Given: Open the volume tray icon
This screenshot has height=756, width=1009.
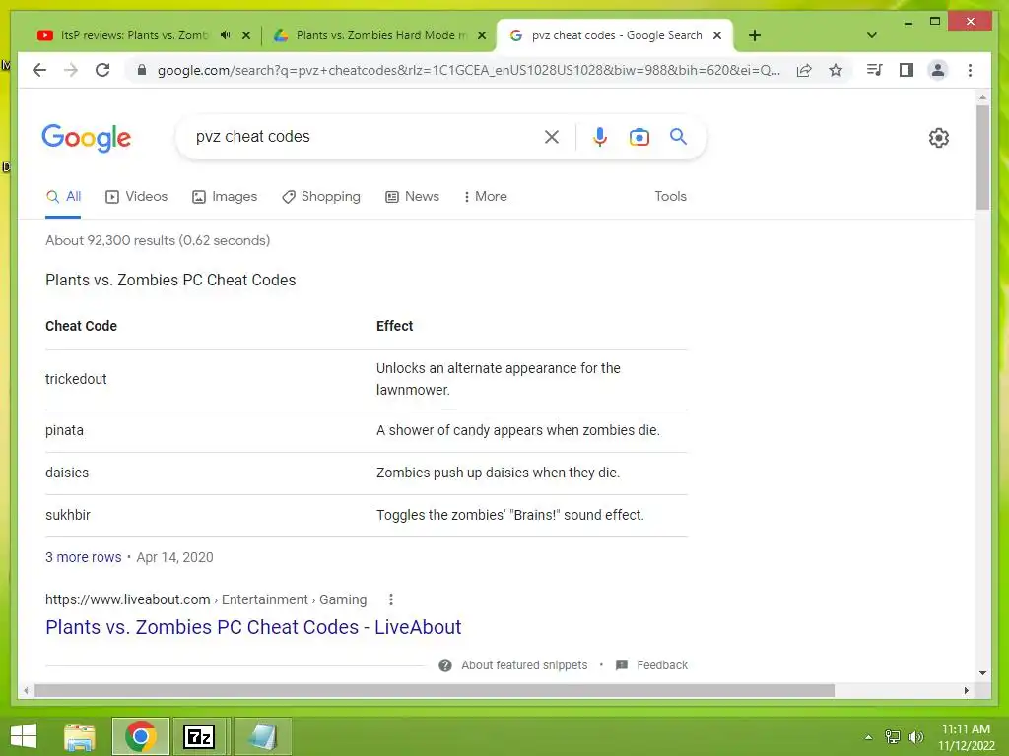Looking at the screenshot, I should point(915,737).
